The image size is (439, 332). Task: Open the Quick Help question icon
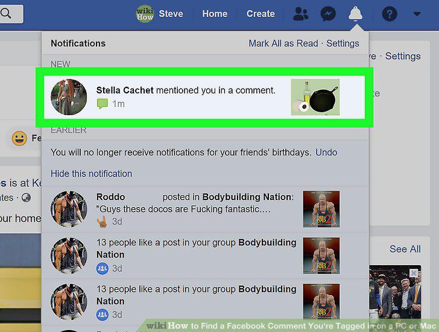[x=390, y=14]
